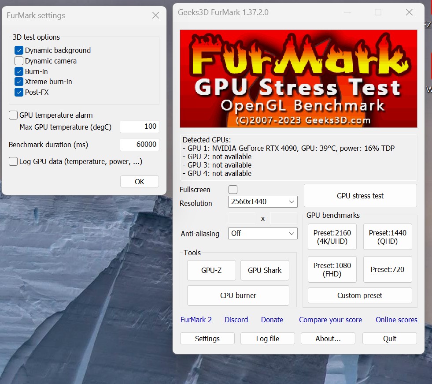Uncheck the Burn-in checkbox
The height and width of the screenshot is (384, 432).
pyautogui.click(x=19, y=71)
